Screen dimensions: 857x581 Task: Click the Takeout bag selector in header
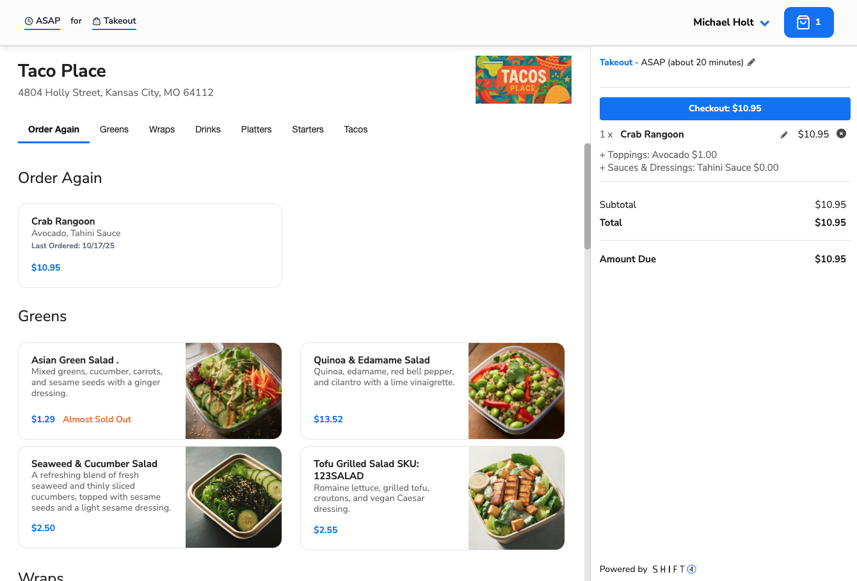pos(115,21)
